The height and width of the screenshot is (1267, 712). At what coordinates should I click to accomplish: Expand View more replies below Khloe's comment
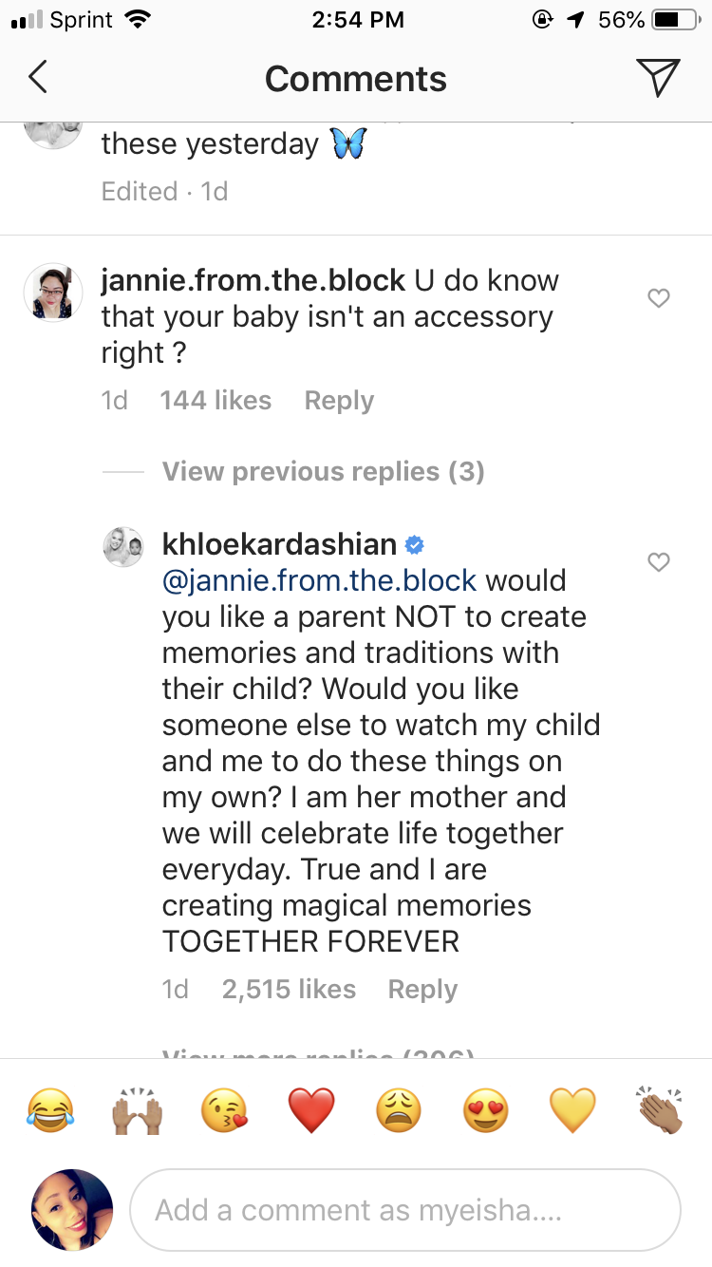coord(318,1052)
